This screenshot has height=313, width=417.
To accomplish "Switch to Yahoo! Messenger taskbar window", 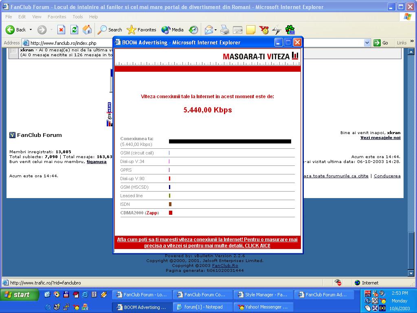I will click(x=263, y=307).
